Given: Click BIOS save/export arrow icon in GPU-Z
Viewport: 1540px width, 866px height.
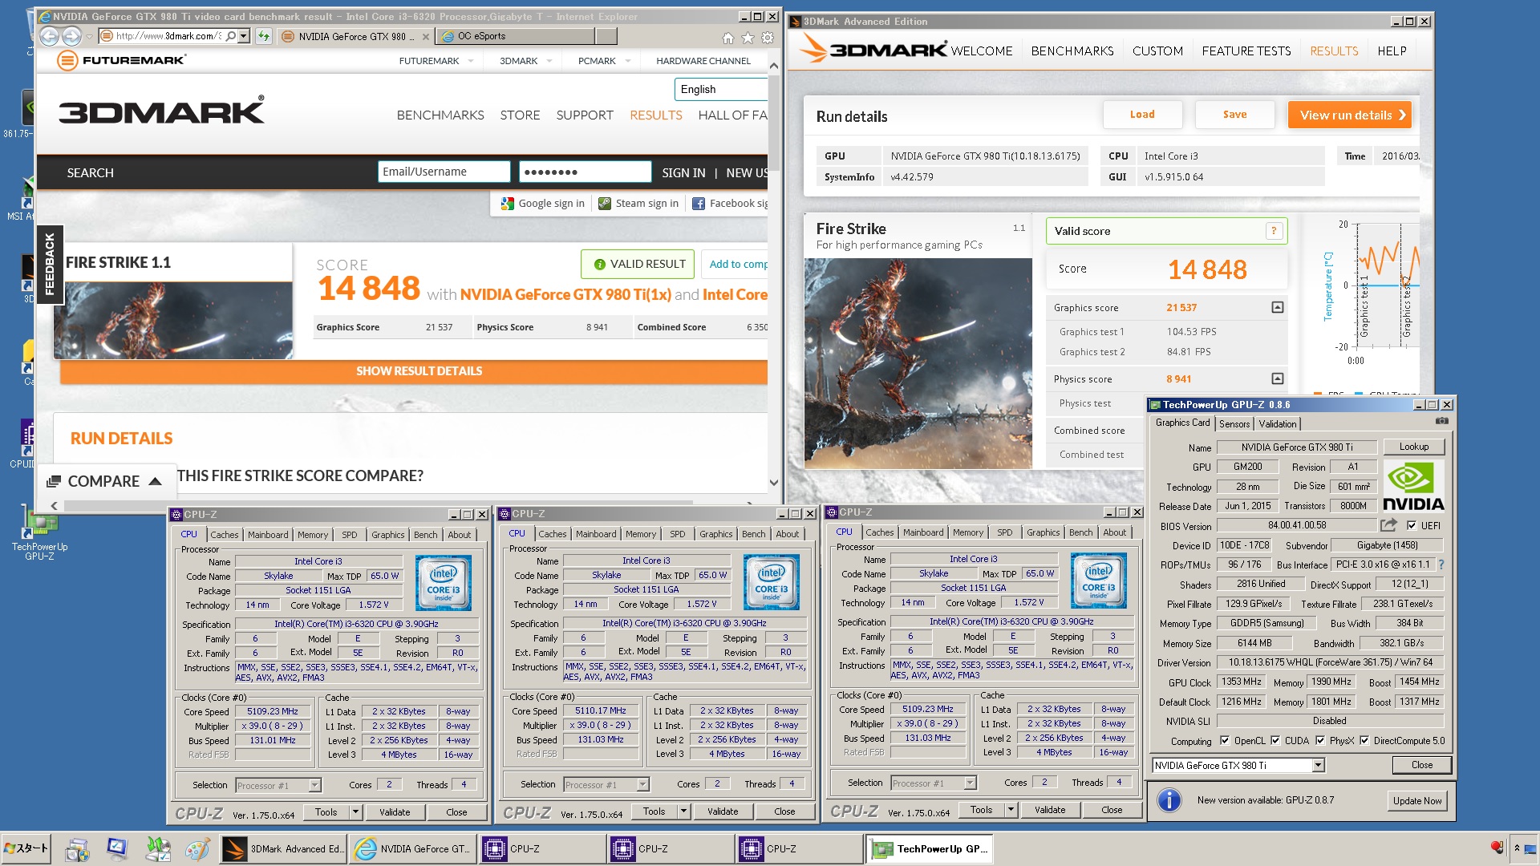Looking at the screenshot, I should [1388, 525].
